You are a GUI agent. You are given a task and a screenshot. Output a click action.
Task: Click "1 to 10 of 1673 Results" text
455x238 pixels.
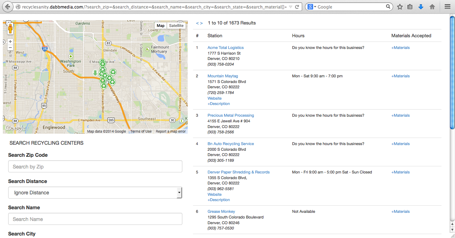[x=232, y=23]
